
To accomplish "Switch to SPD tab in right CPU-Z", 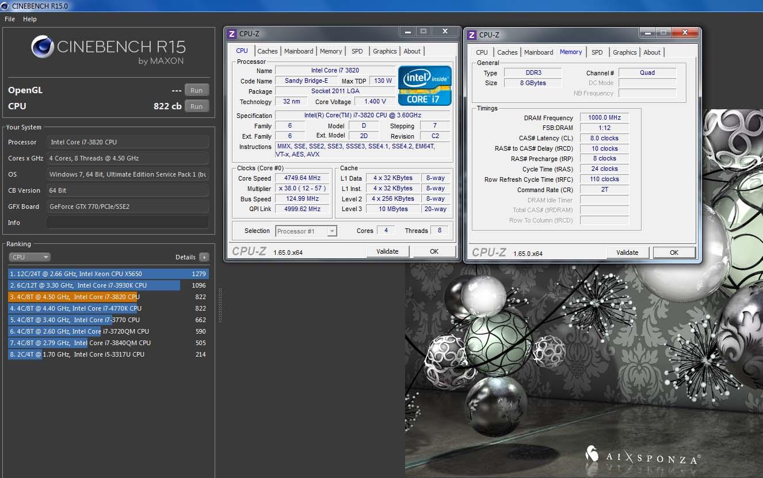I will pos(597,52).
